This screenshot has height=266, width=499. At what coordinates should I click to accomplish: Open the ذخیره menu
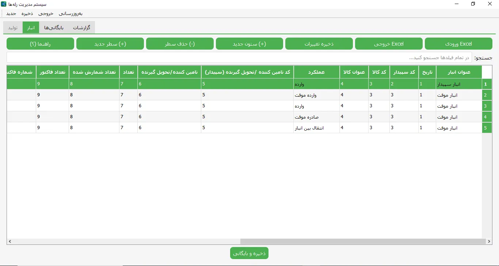[x=27, y=14]
